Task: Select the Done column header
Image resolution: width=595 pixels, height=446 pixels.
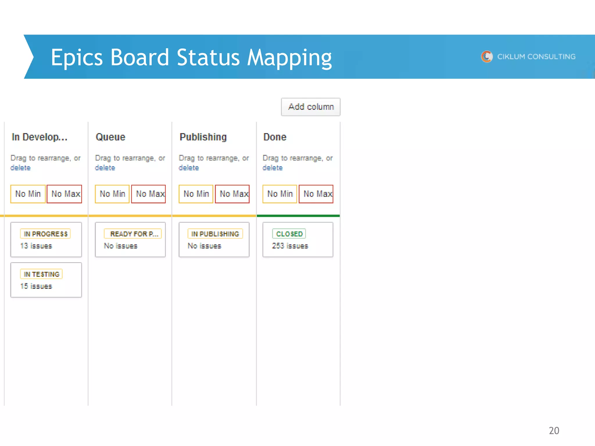Action: [275, 137]
